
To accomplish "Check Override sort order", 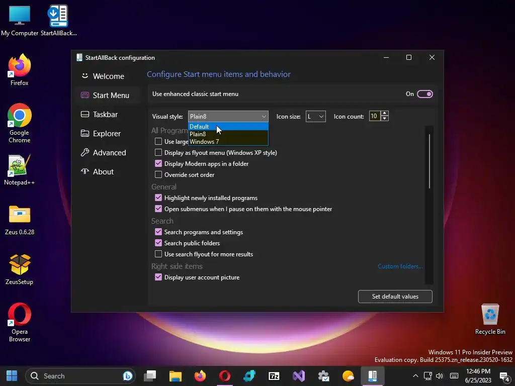I will tap(158, 174).
